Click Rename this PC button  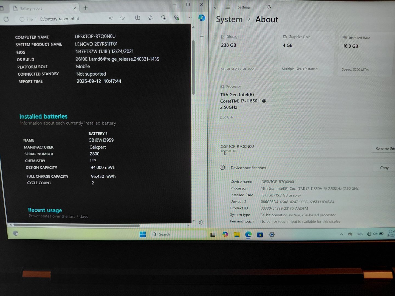(x=383, y=148)
